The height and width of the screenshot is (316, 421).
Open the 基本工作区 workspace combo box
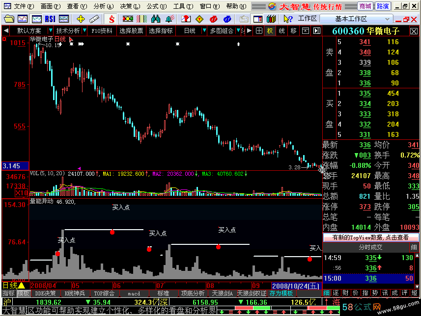click(356, 19)
